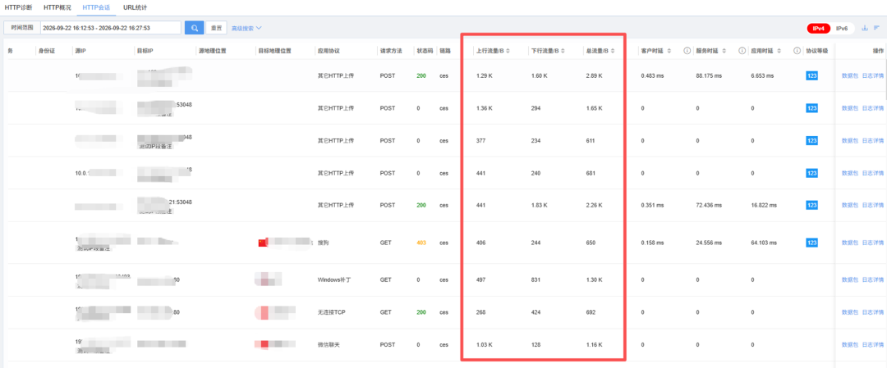Open 日志详情 for the 611 row
Image resolution: width=887 pixels, height=368 pixels.
(x=872, y=140)
